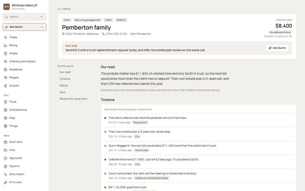Click the $8,400 lifetime value
The height and width of the screenshot is (191, 305).
(x=283, y=26)
